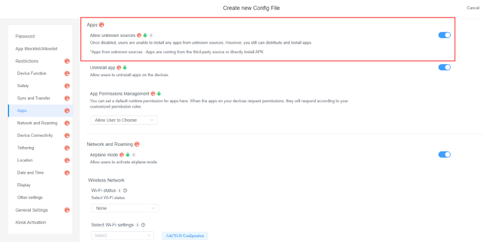This screenshot has height=242, width=484.
Task: Go to Device Function in sidebar
Action: pos(32,73)
